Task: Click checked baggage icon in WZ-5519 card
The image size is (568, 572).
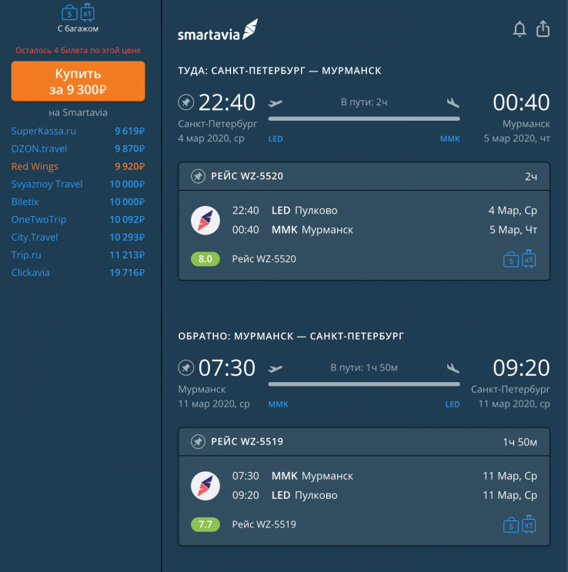Action: pyautogui.click(x=529, y=524)
